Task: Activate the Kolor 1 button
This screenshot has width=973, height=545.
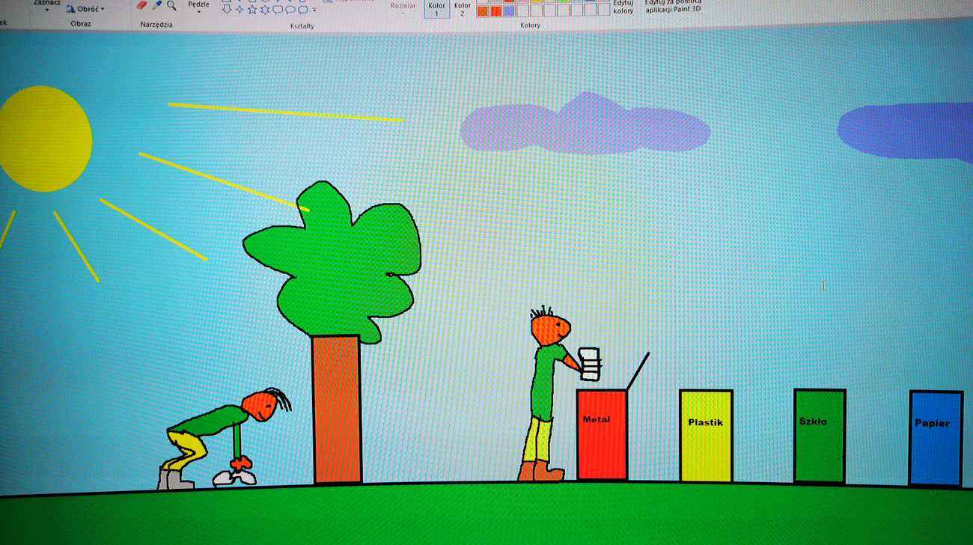Action: pyautogui.click(x=437, y=8)
